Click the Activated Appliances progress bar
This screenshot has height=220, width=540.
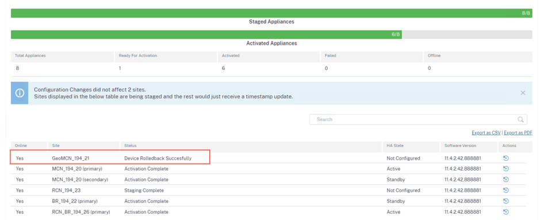[x=271, y=34]
